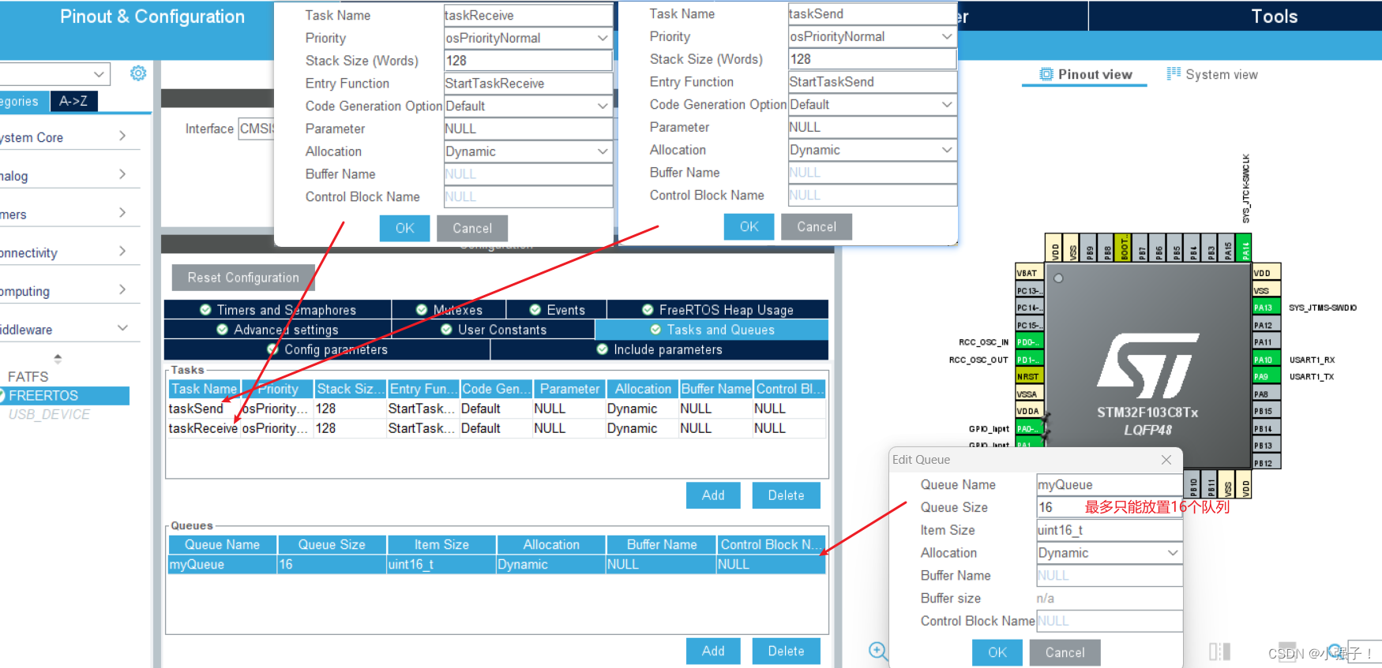Open the Timers and Semaphores tab
Image resolution: width=1382 pixels, height=668 pixels.
click(278, 310)
